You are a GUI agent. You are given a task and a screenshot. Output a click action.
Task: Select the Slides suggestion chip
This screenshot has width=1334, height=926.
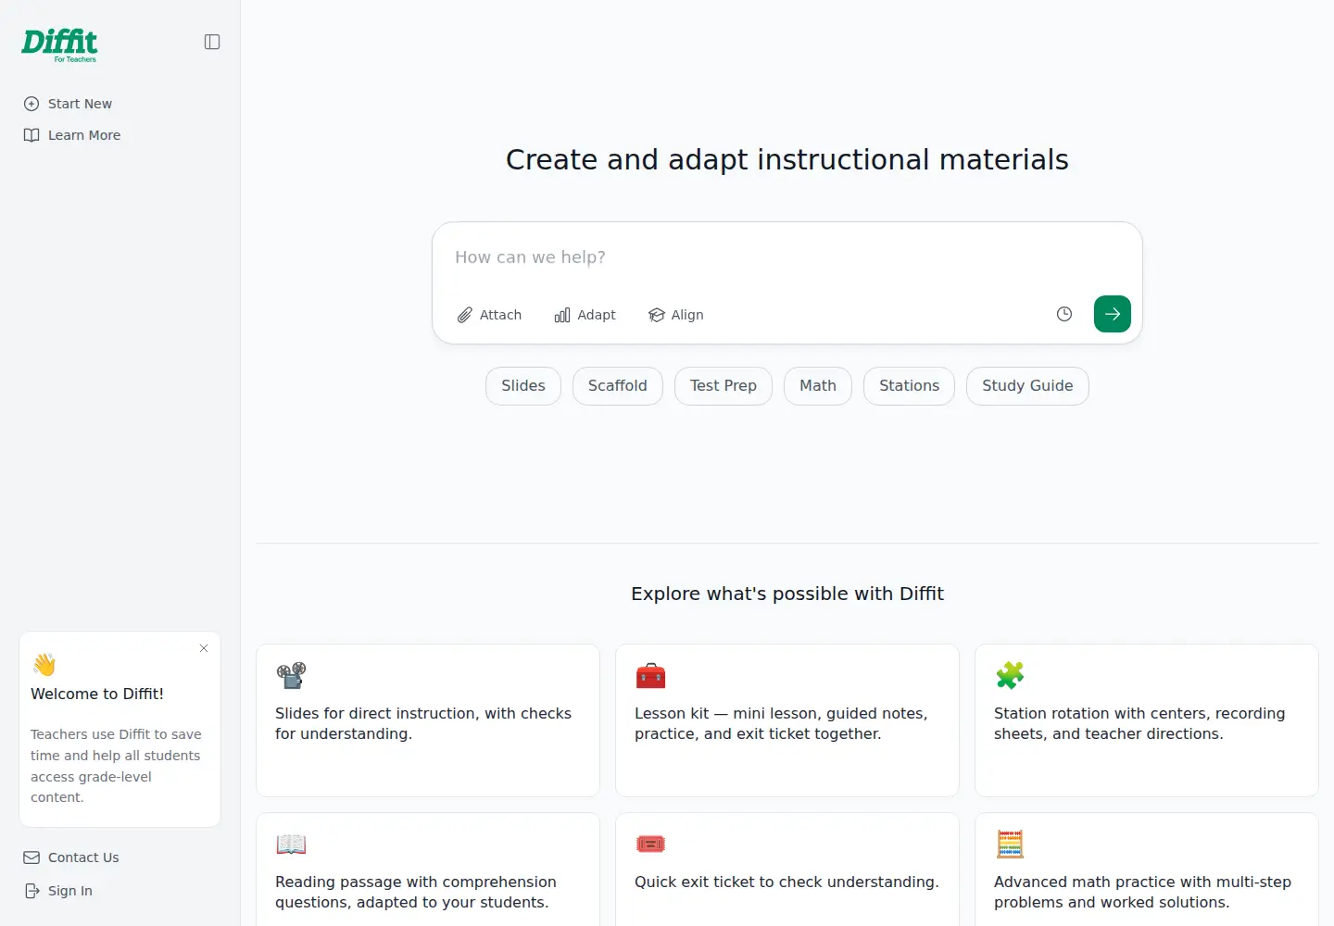[523, 386]
